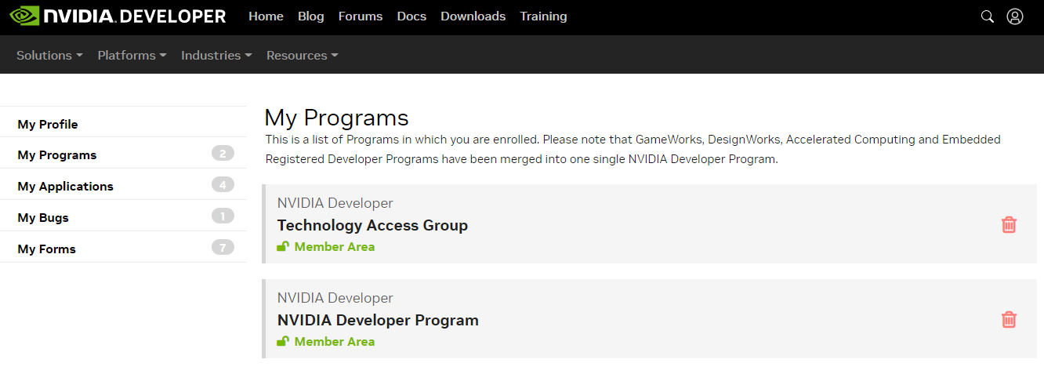Click the NVIDIA Developer logo
Image resolution: width=1044 pixels, height=374 pixels.
(118, 16)
